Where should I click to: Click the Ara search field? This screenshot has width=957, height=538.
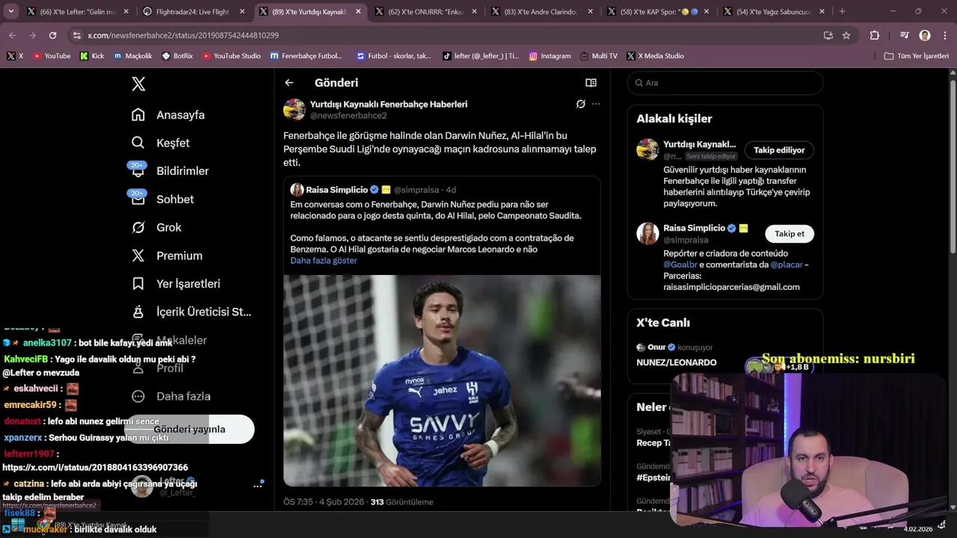(725, 83)
